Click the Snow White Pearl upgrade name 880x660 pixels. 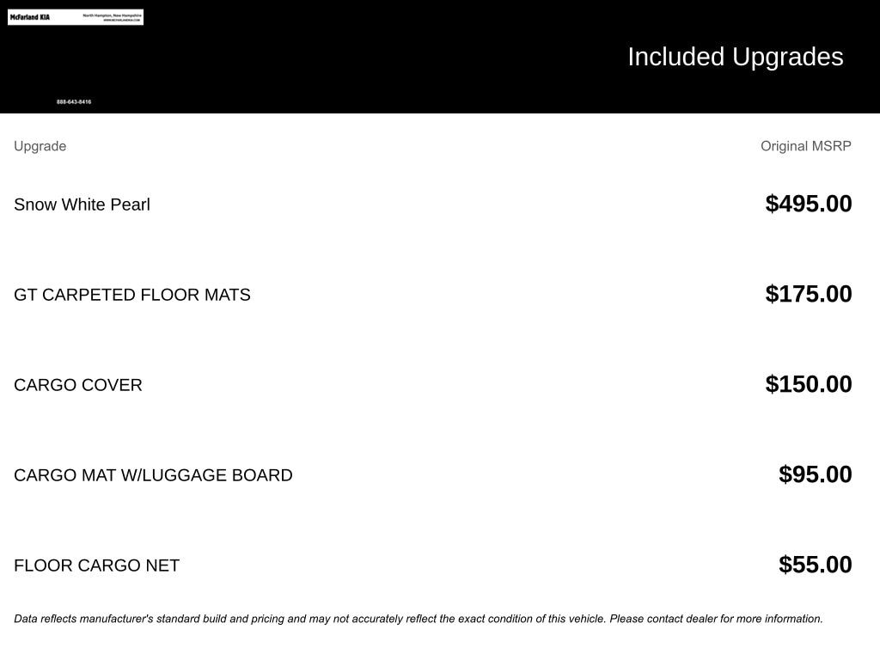[82, 205]
